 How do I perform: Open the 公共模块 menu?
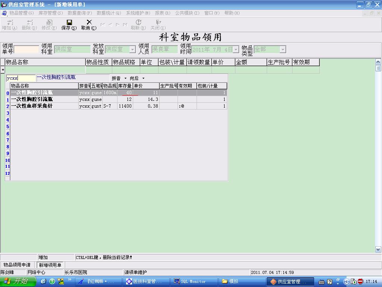coord(187,13)
